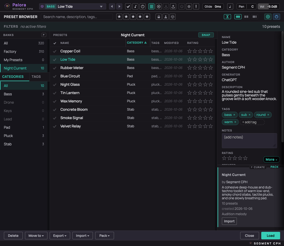Set the Glide 0ms value
The width and height of the screenshot is (284, 246).
tap(213, 7)
